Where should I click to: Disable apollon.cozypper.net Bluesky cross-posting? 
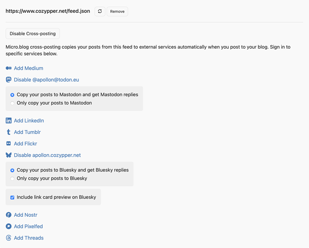(x=47, y=155)
